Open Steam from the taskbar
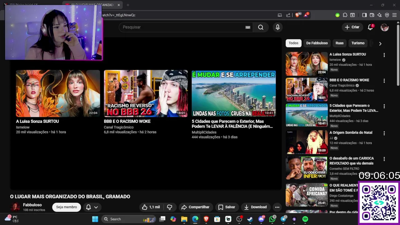400x225 pixels. pos(250,219)
